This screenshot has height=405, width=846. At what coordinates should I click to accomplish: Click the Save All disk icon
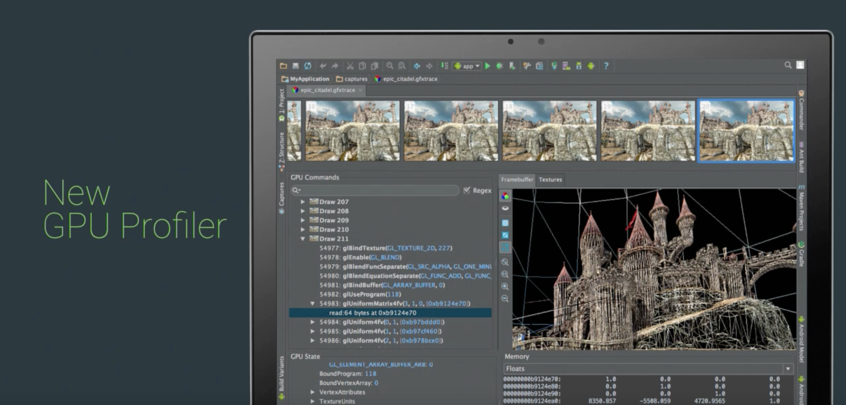(x=295, y=66)
